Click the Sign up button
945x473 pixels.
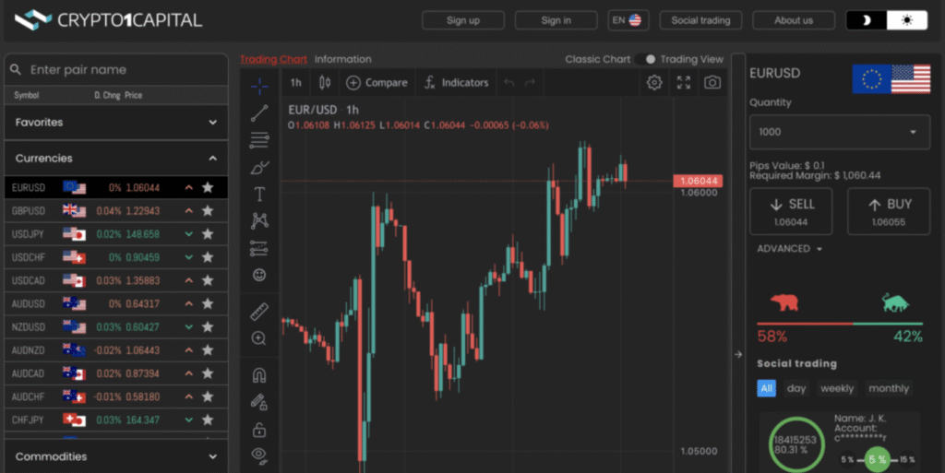(x=463, y=20)
